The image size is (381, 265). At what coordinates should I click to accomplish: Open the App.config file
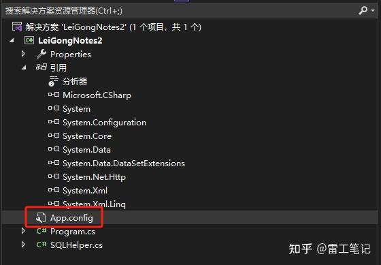point(71,218)
